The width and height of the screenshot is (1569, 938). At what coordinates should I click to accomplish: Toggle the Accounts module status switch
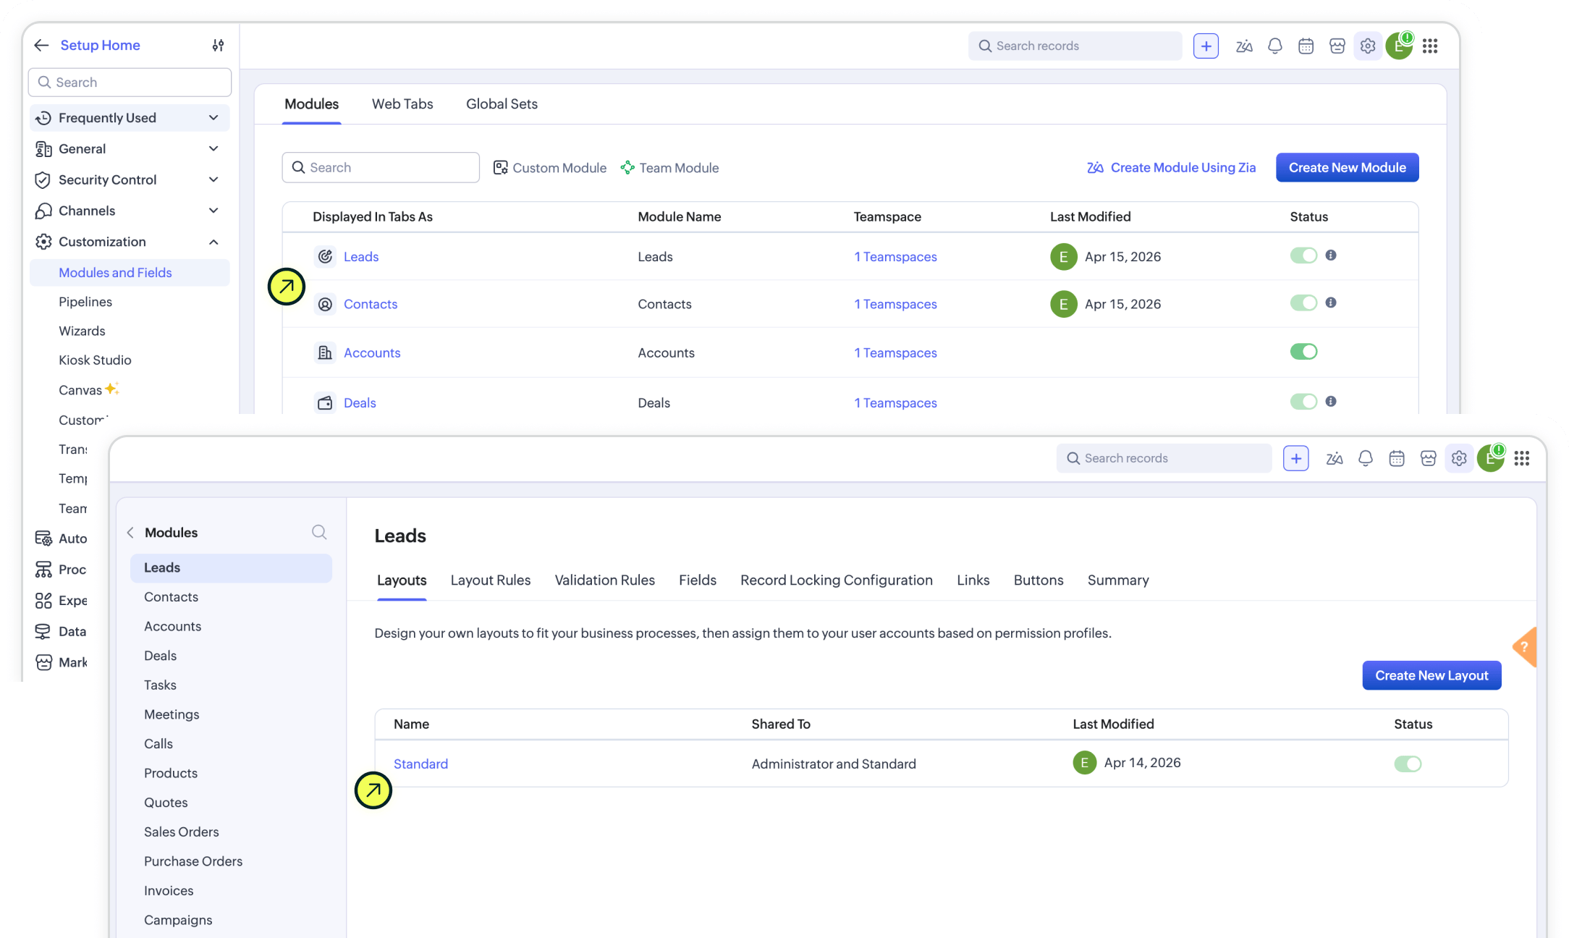(x=1303, y=352)
